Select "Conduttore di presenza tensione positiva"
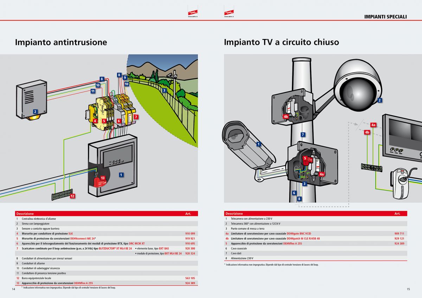The image size is (422, 298). coord(44,273)
